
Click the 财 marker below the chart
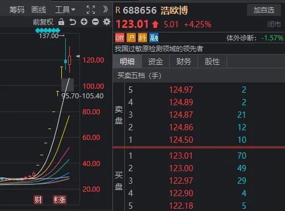pos(38,200)
